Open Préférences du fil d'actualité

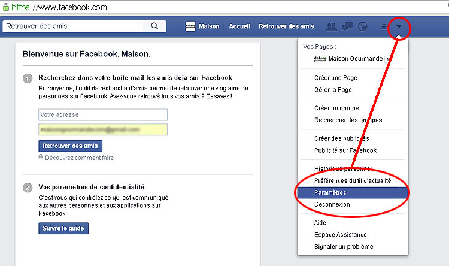point(353,180)
